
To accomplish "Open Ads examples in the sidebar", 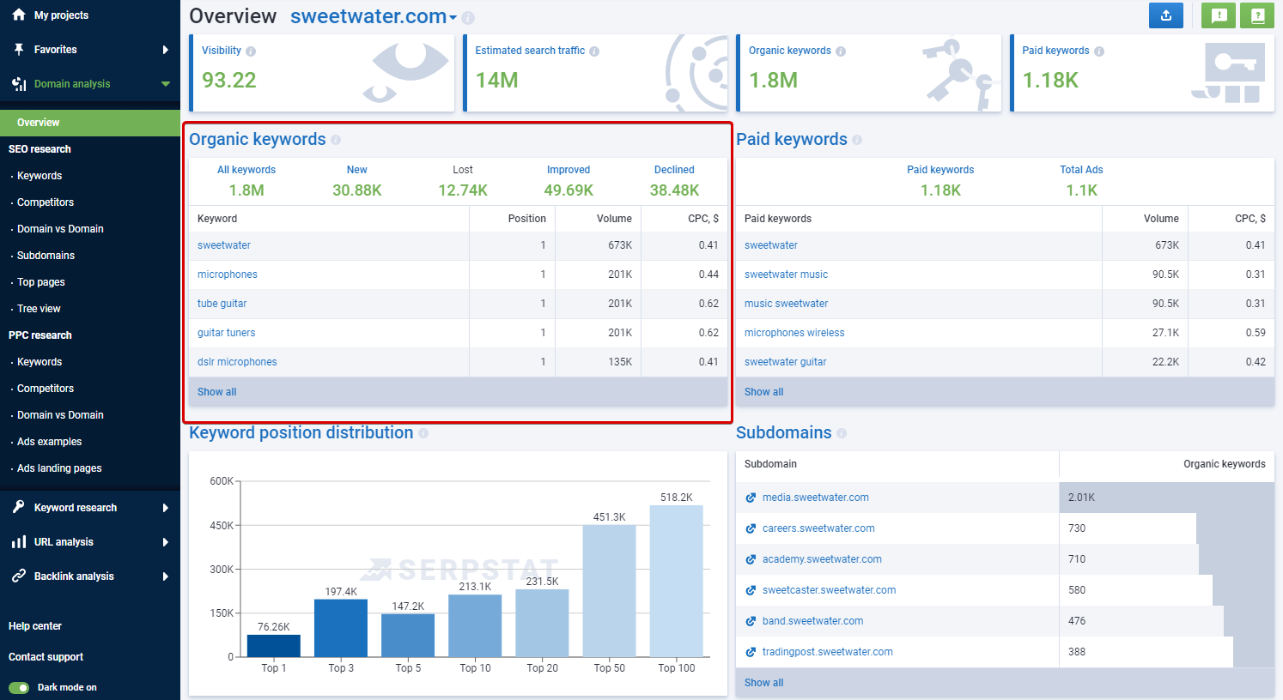I will click(50, 442).
